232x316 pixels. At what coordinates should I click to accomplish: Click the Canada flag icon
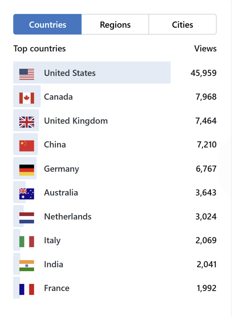click(27, 98)
